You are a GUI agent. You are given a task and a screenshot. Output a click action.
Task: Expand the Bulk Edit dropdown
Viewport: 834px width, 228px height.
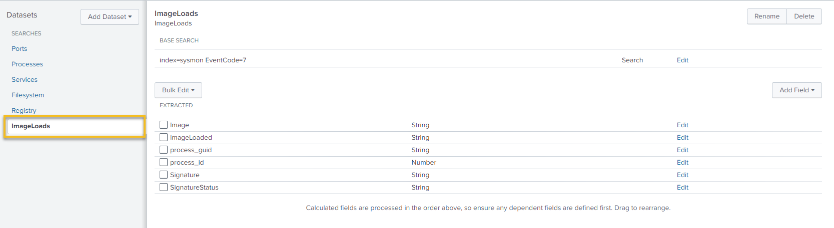tap(178, 90)
